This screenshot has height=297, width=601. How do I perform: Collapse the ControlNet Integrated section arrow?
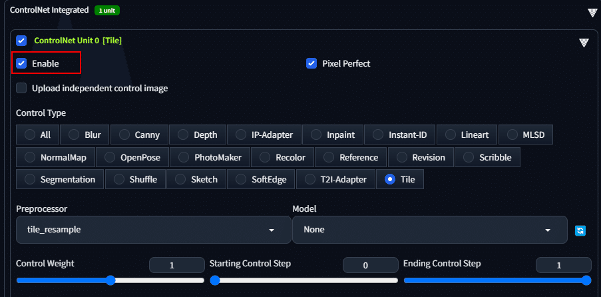(592, 12)
